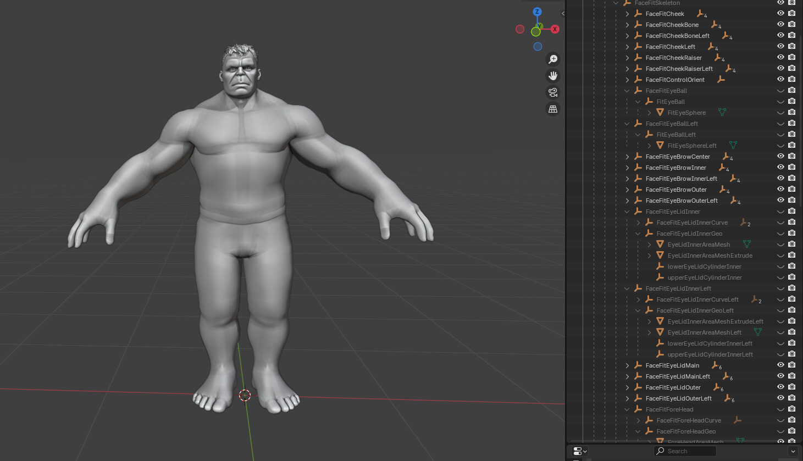Click the blue Z axis gizmo ball

tap(538, 12)
